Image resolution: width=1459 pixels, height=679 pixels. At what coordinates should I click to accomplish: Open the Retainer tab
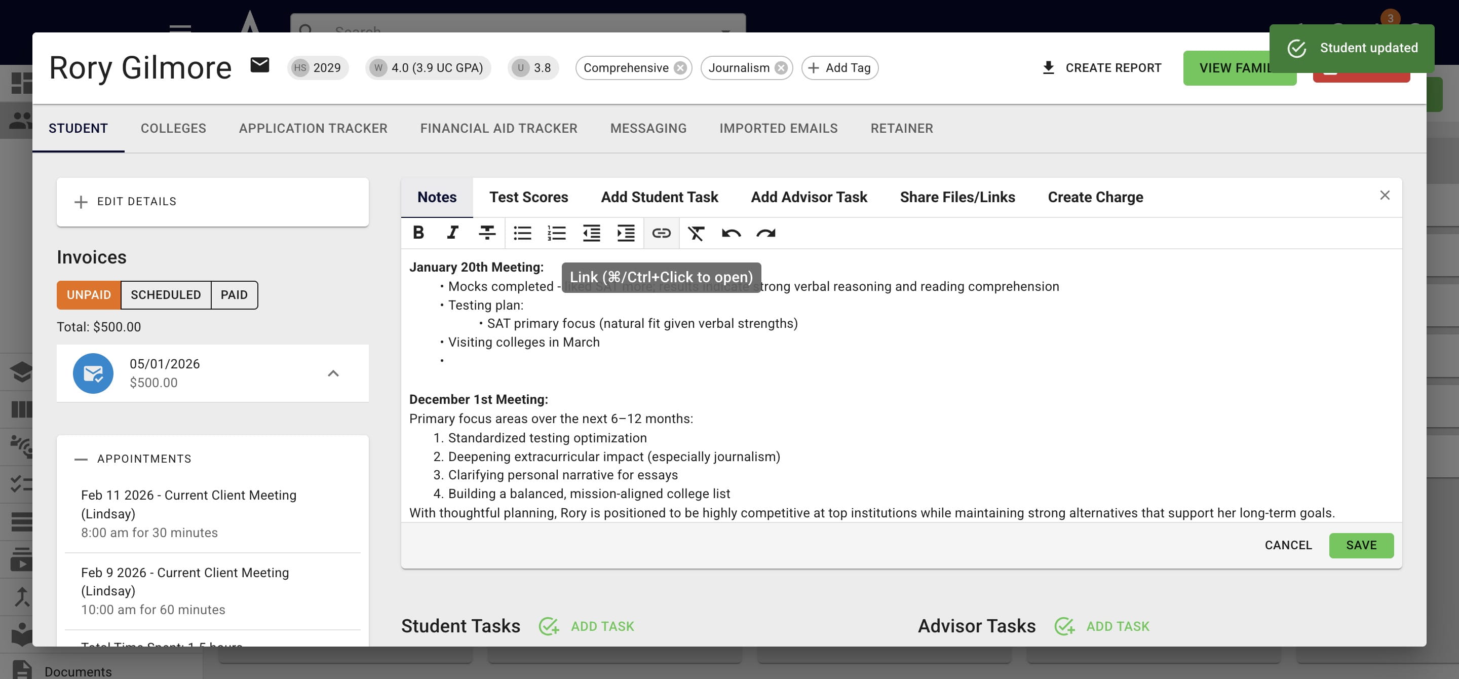(x=902, y=129)
